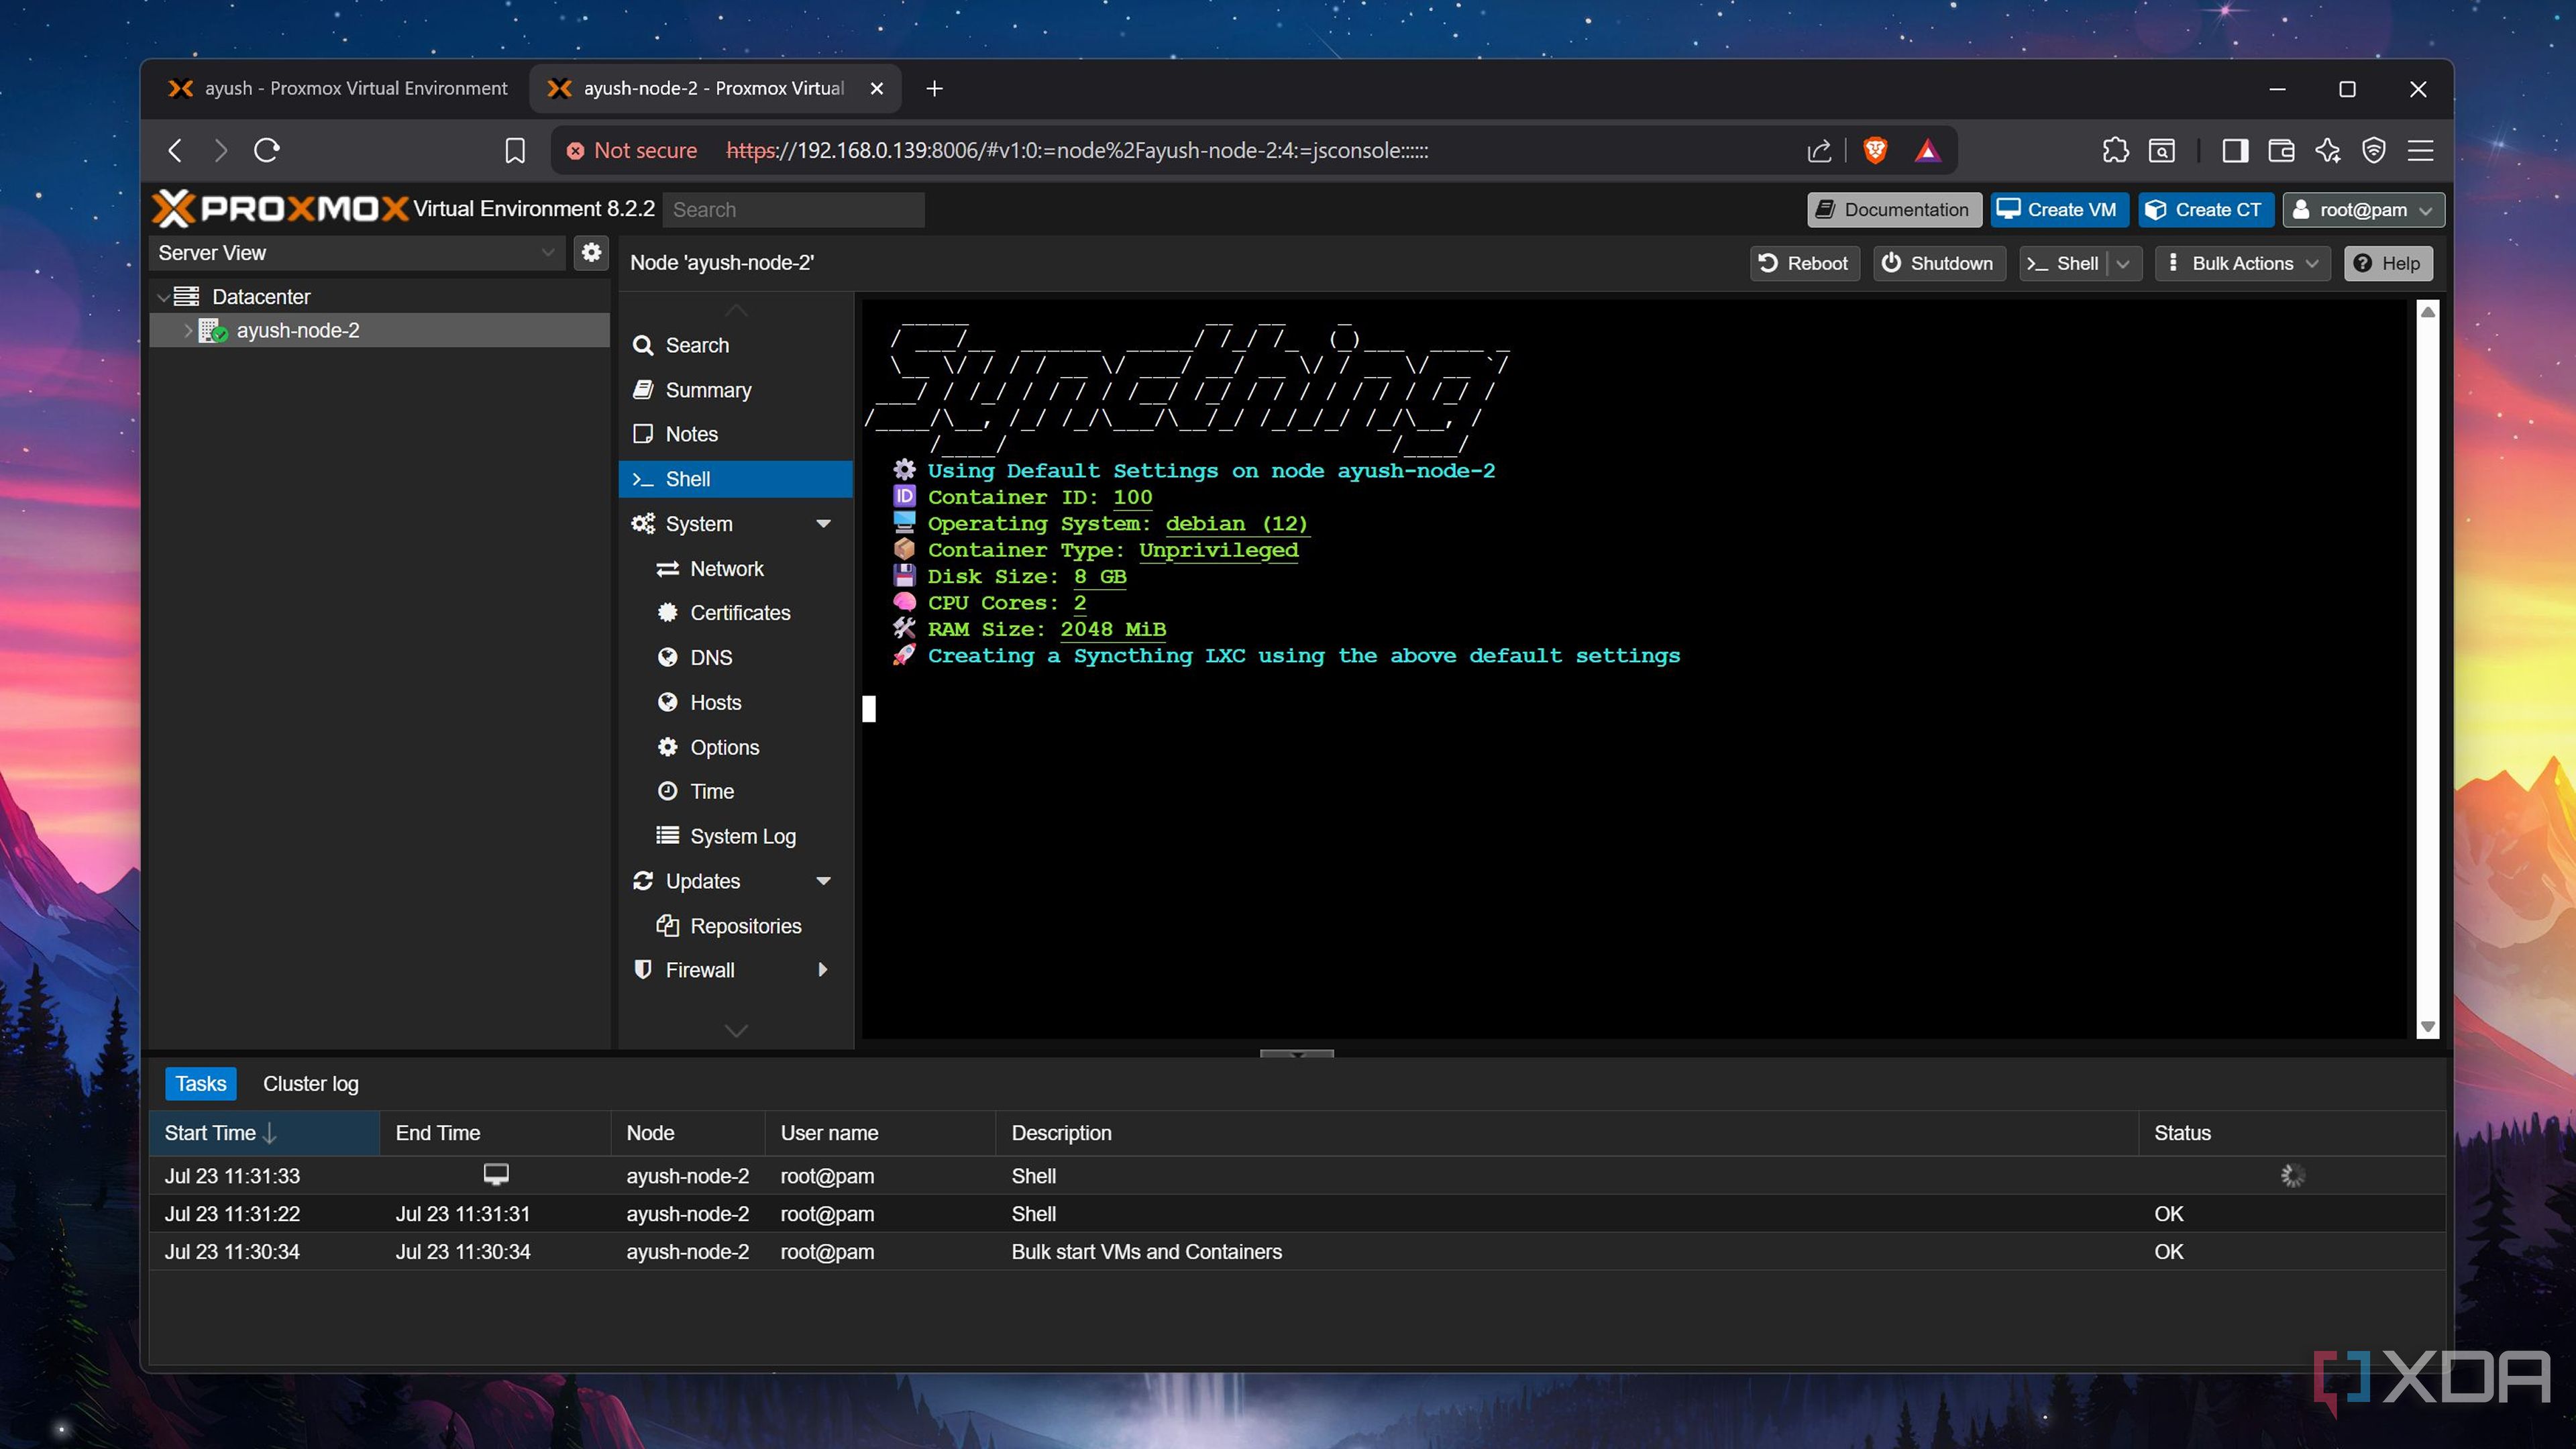Image resolution: width=2576 pixels, height=1449 pixels.
Task: Open the Shell button dropdown arrow
Action: click(2123, 263)
